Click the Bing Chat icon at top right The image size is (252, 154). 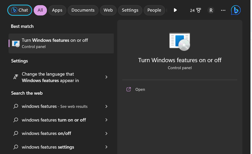tap(236, 10)
